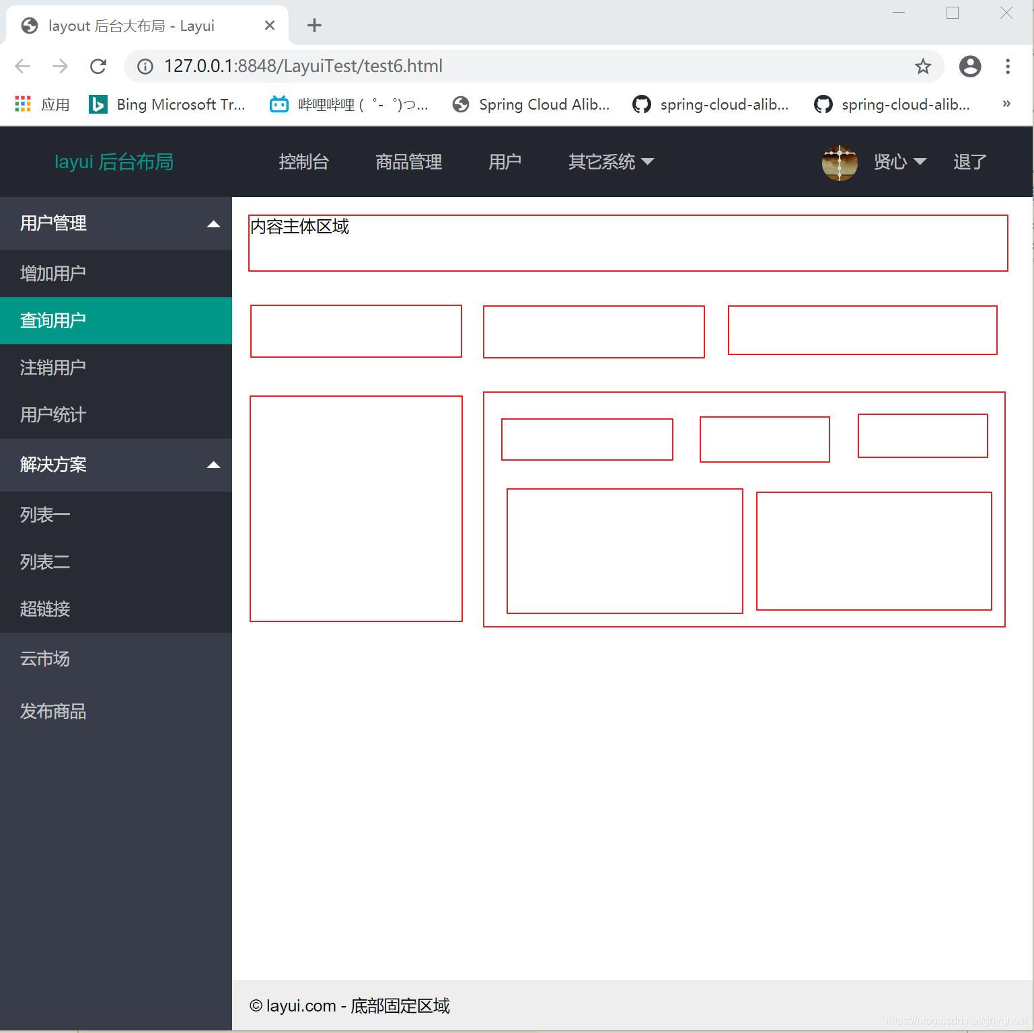Collapse the 用户管理 sidebar group
Screen dimensions: 1034x1033
click(116, 223)
